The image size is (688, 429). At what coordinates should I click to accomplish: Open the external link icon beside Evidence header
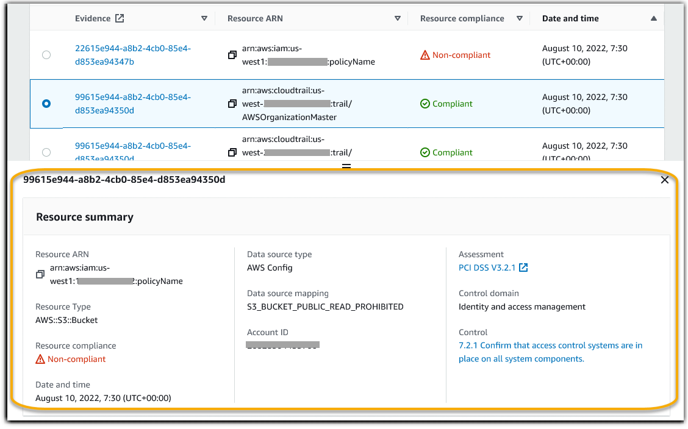point(120,18)
